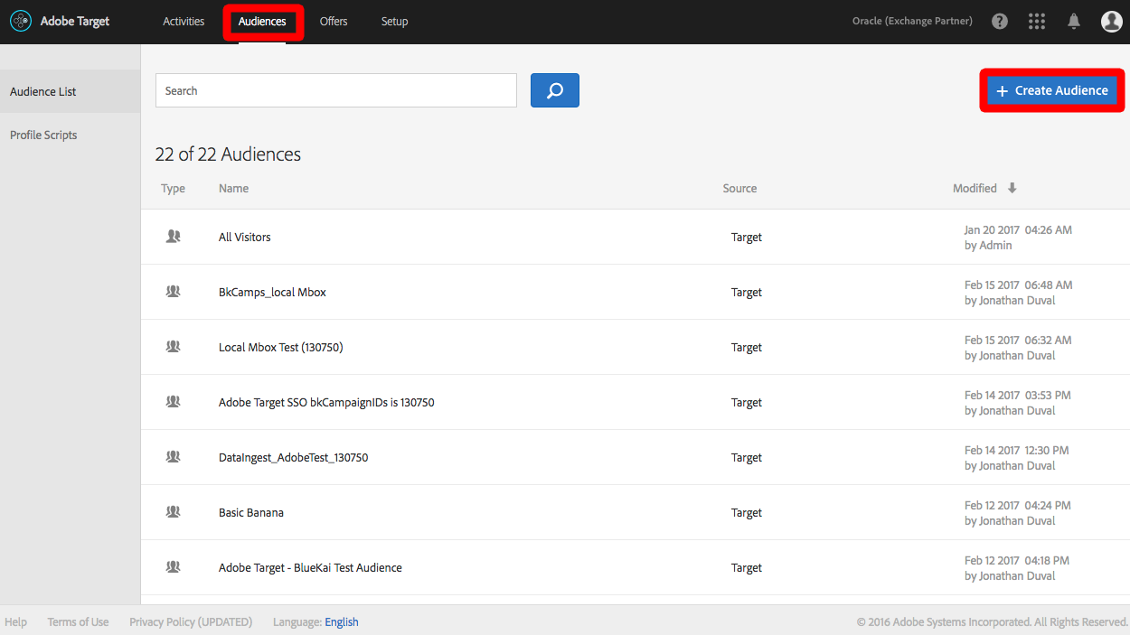Screen dimensions: 1130x635
Task: Open the All Visitors audience
Action: (245, 237)
